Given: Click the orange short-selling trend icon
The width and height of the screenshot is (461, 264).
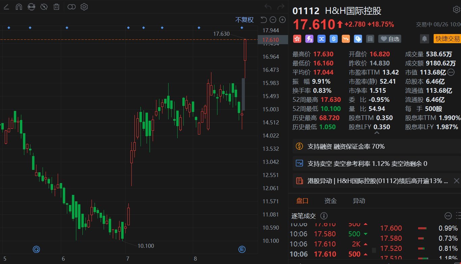Looking at the screenshot, I should pyautogui.click(x=346, y=39).
